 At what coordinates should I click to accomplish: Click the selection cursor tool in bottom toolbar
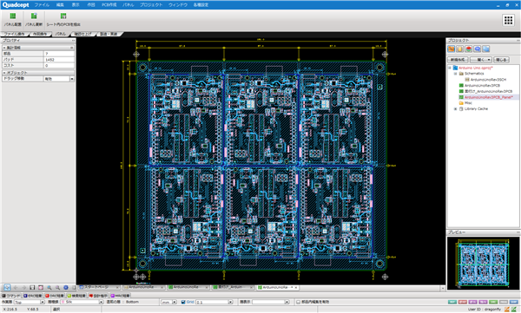pyautogui.click(x=7, y=288)
